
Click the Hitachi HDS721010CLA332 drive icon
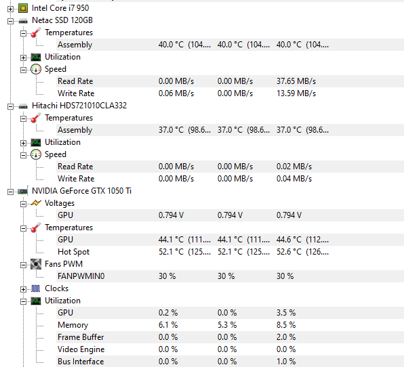[x=23, y=106]
